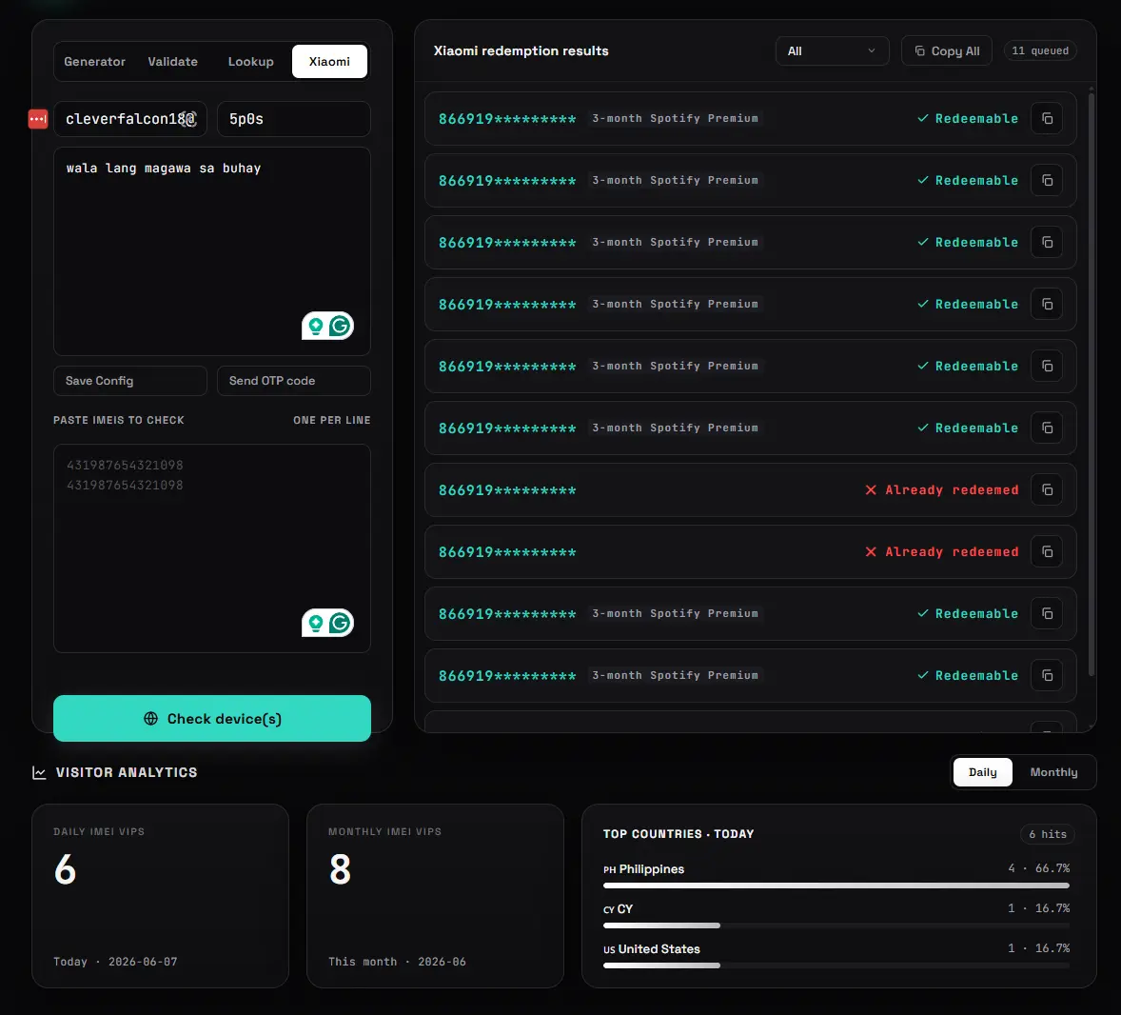Open the All results filter dropdown
The height and width of the screenshot is (1015, 1121).
pos(832,50)
